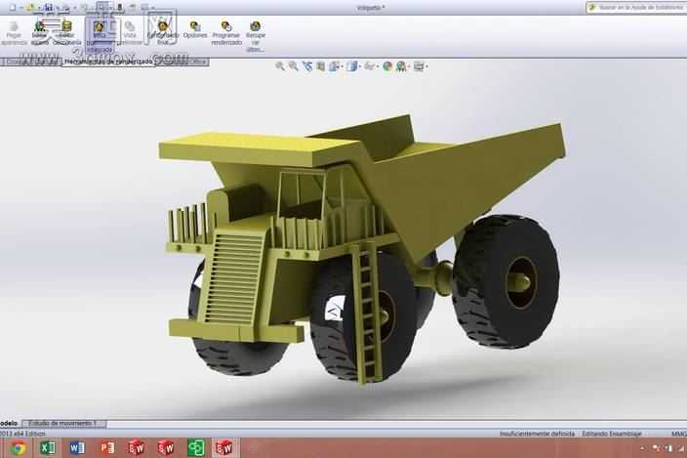Click the New document icon in title bar
Screen dimensions: 687x458
pyautogui.click(x=13, y=8)
